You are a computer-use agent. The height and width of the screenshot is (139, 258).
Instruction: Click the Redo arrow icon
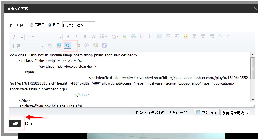228,37
